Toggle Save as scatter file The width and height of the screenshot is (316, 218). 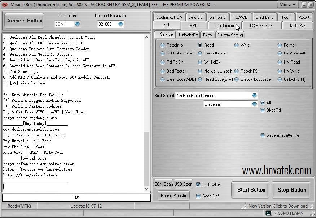point(263,135)
